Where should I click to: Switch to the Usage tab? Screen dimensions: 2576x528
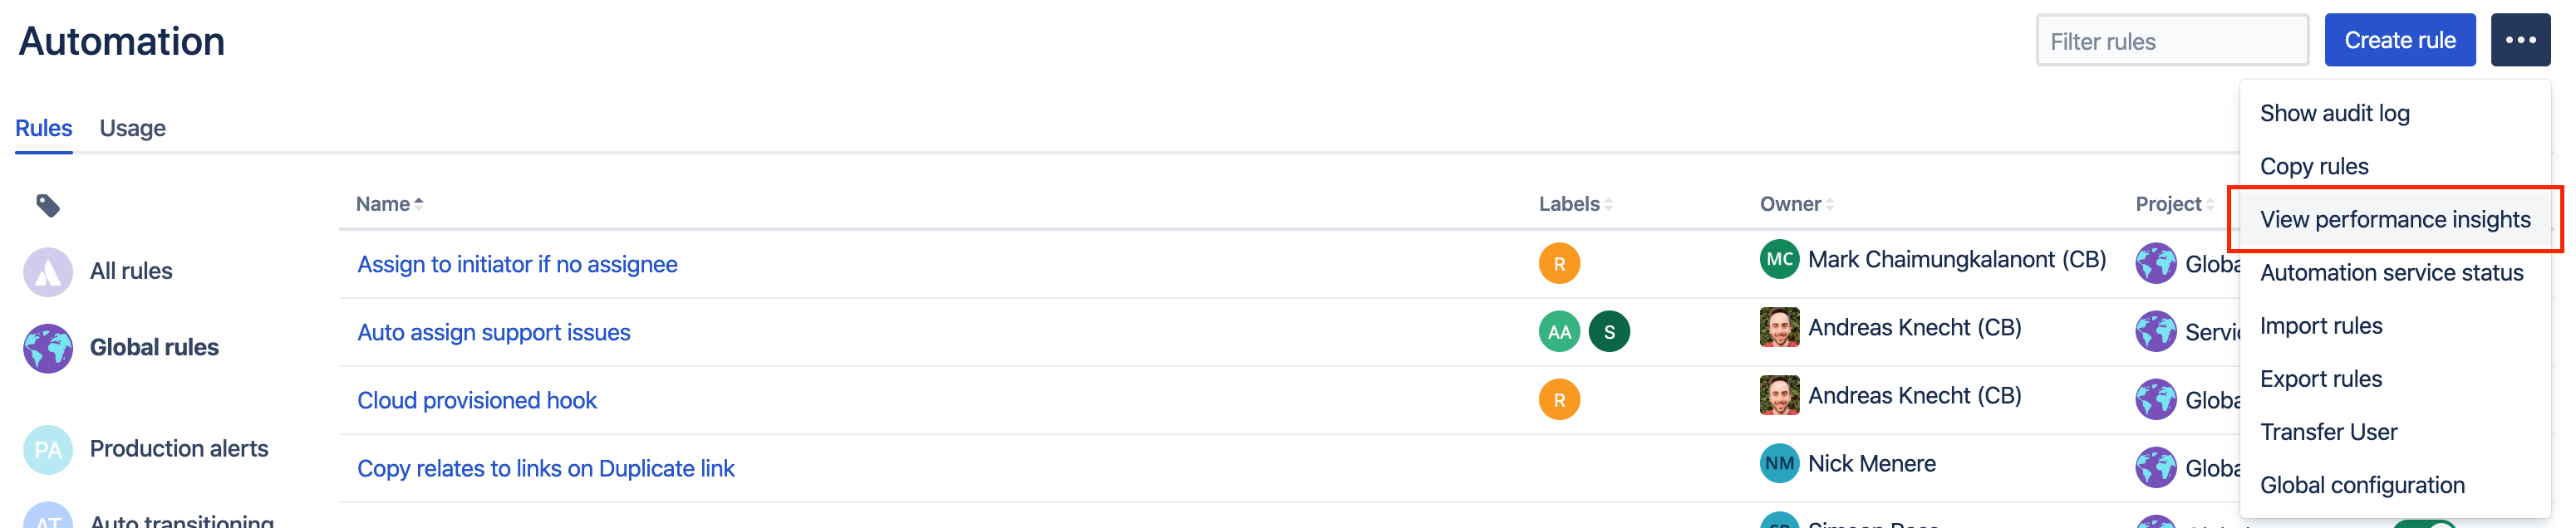click(132, 128)
